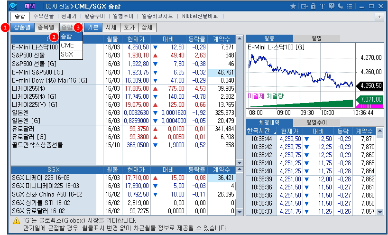This screenshot has width=388, height=235.
Task: Select the 유로달러 [G] row
Action: point(123,137)
